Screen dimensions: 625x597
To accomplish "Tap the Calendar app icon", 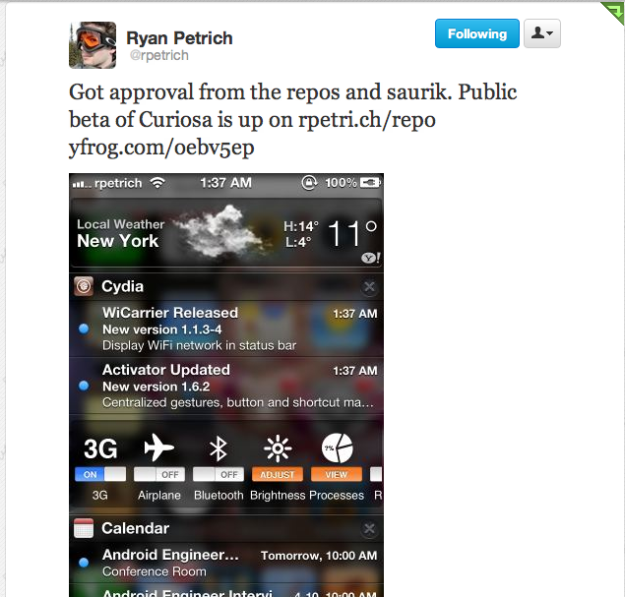I will point(84,528).
